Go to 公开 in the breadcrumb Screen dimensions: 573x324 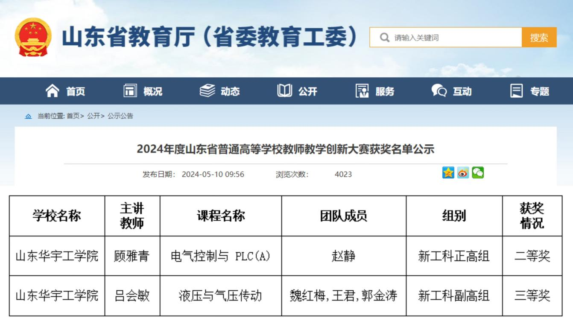(94, 116)
